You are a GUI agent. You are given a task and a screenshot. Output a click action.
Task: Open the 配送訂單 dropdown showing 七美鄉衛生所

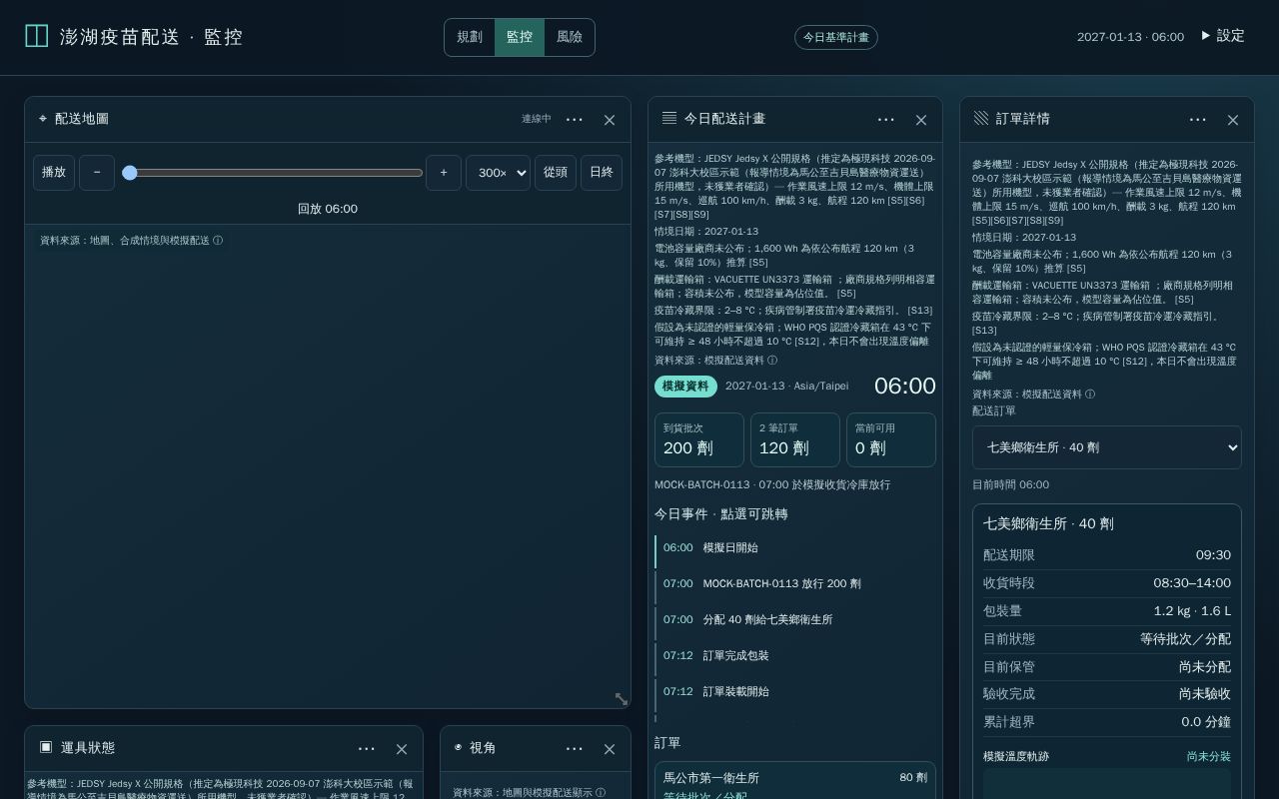(x=1107, y=447)
